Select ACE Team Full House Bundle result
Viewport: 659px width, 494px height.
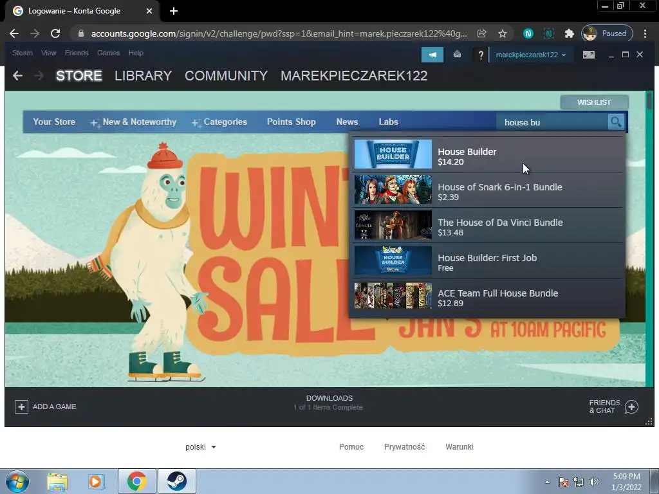pyautogui.click(x=488, y=296)
